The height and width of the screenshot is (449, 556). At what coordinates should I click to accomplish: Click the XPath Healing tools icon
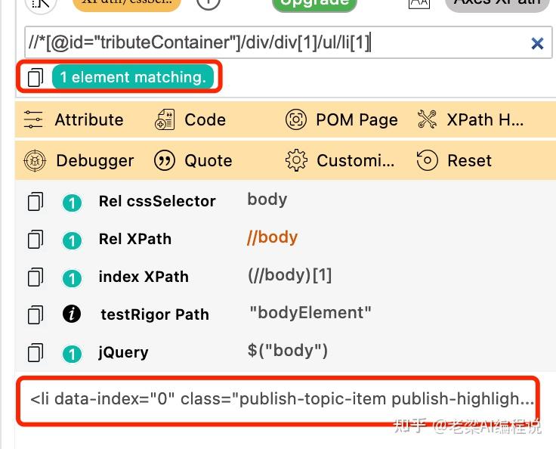427,119
